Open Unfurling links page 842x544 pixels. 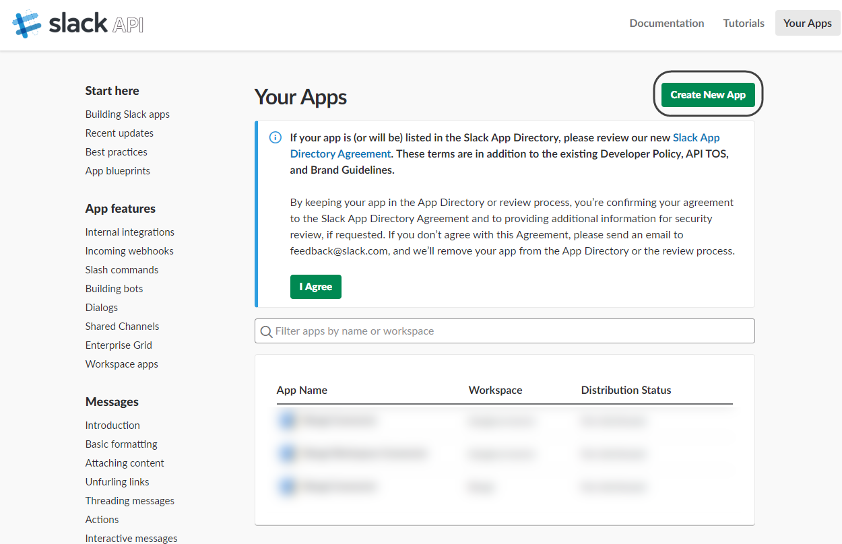click(x=117, y=482)
